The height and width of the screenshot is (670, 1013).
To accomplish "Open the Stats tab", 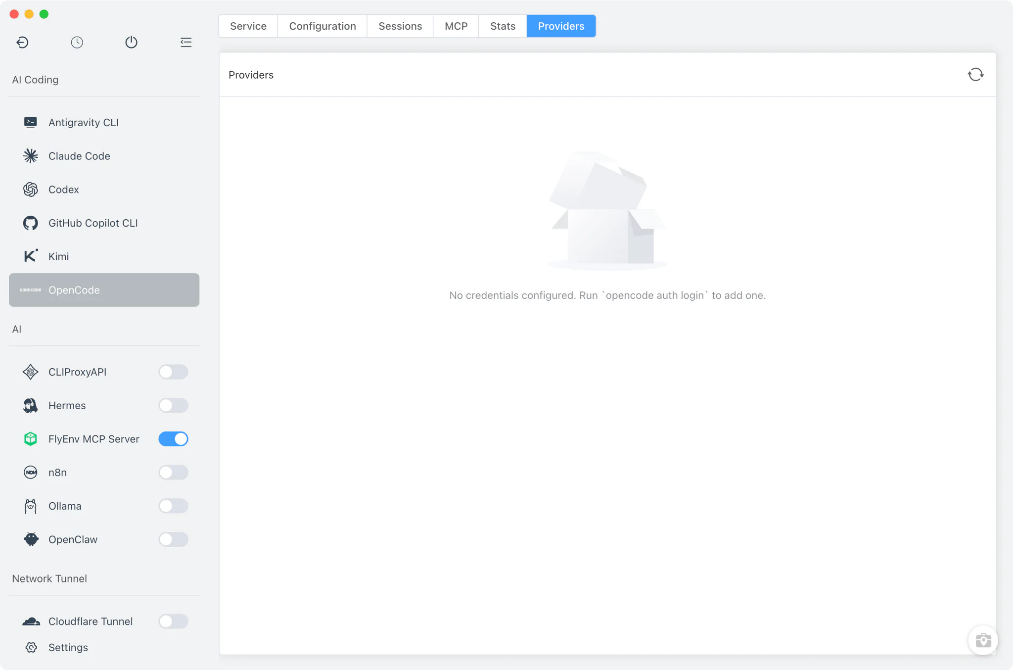I will pos(503,26).
